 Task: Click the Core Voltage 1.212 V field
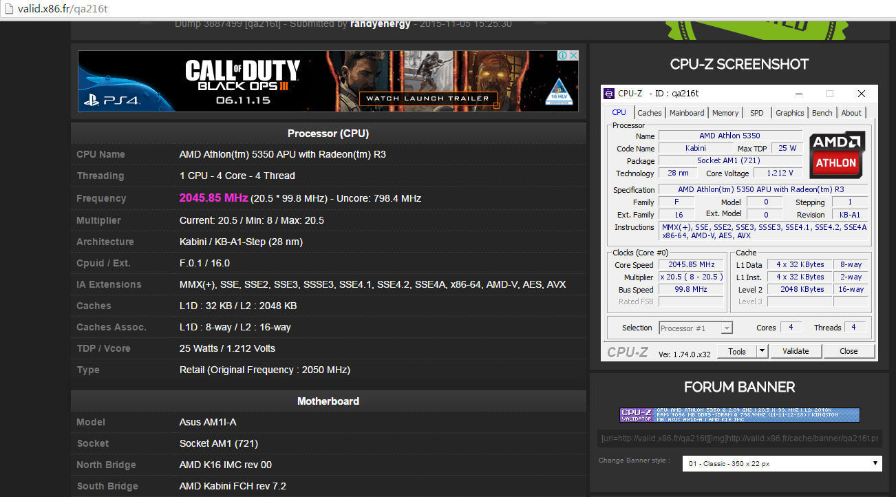coord(780,173)
